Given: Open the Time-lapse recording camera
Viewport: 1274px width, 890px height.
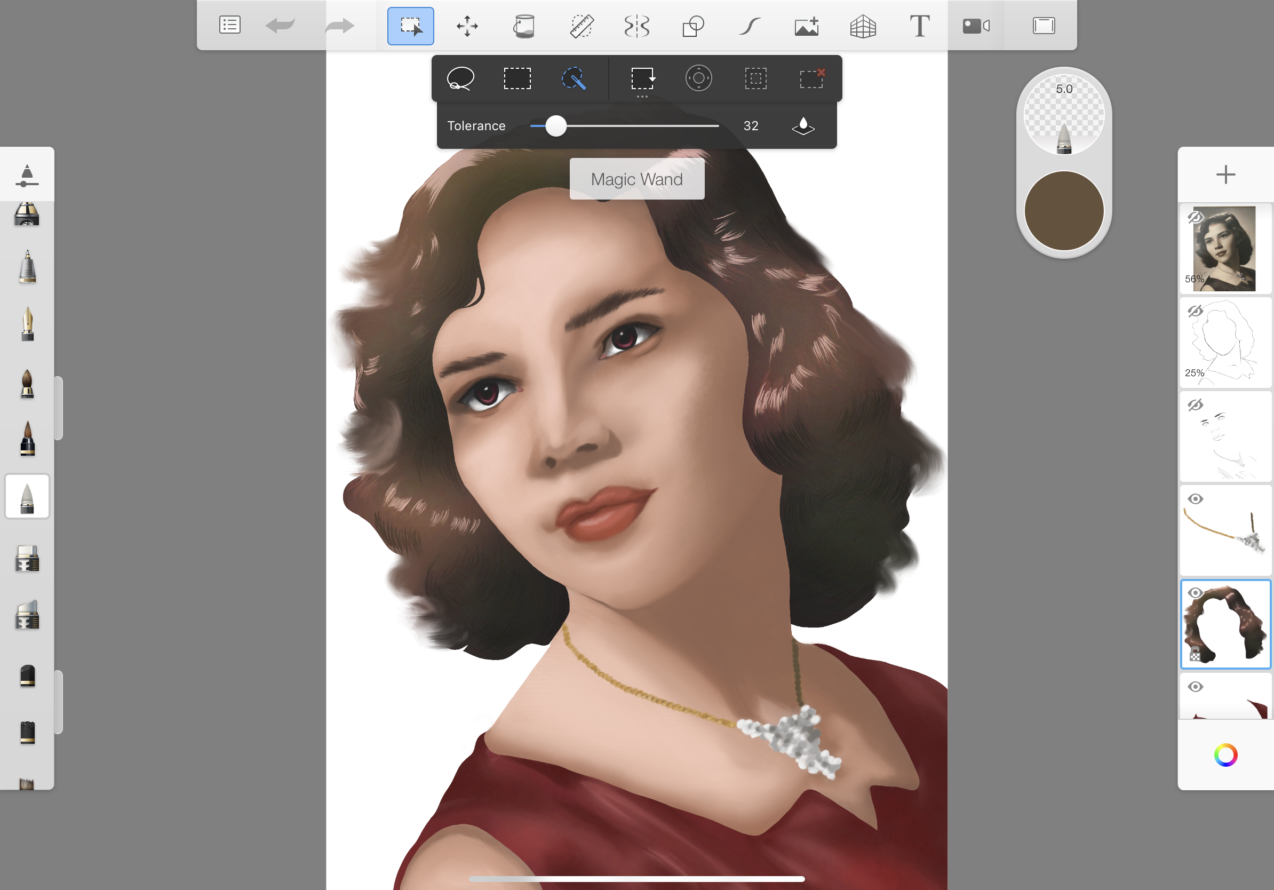Looking at the screenshot, I should click(976, 26).
